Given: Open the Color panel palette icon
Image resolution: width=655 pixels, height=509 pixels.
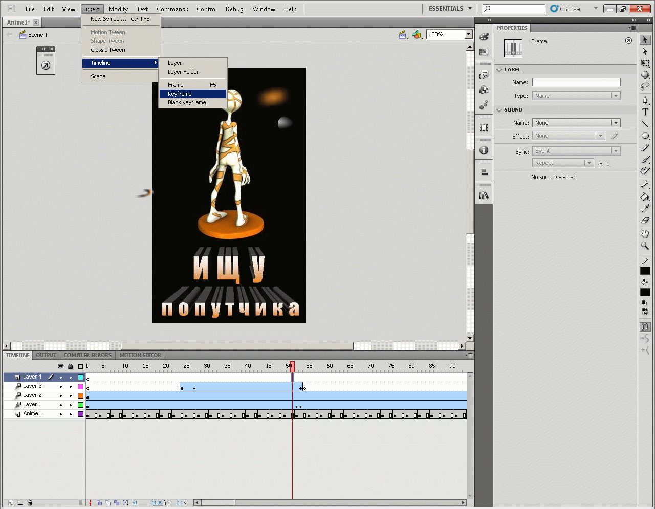Looking at the screenshot, I should (x=484, y=37).
